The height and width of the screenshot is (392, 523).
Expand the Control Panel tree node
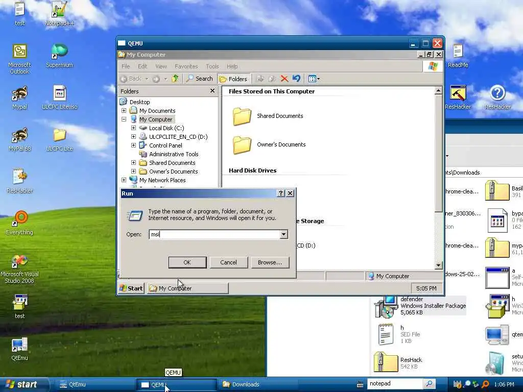[133, 145]
